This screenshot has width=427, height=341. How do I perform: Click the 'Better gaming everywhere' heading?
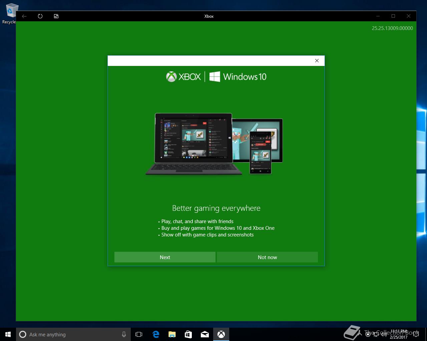(216, 208)
